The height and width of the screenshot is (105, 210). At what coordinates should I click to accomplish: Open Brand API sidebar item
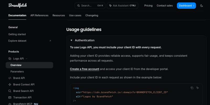point(19,78)
